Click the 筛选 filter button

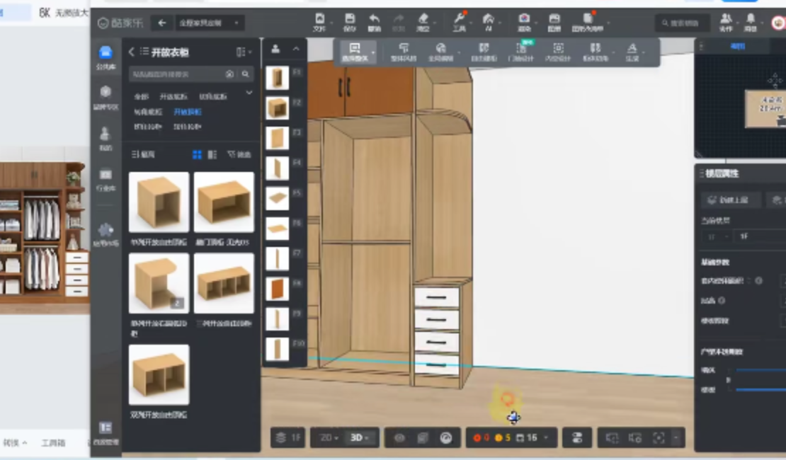[239, 154]
